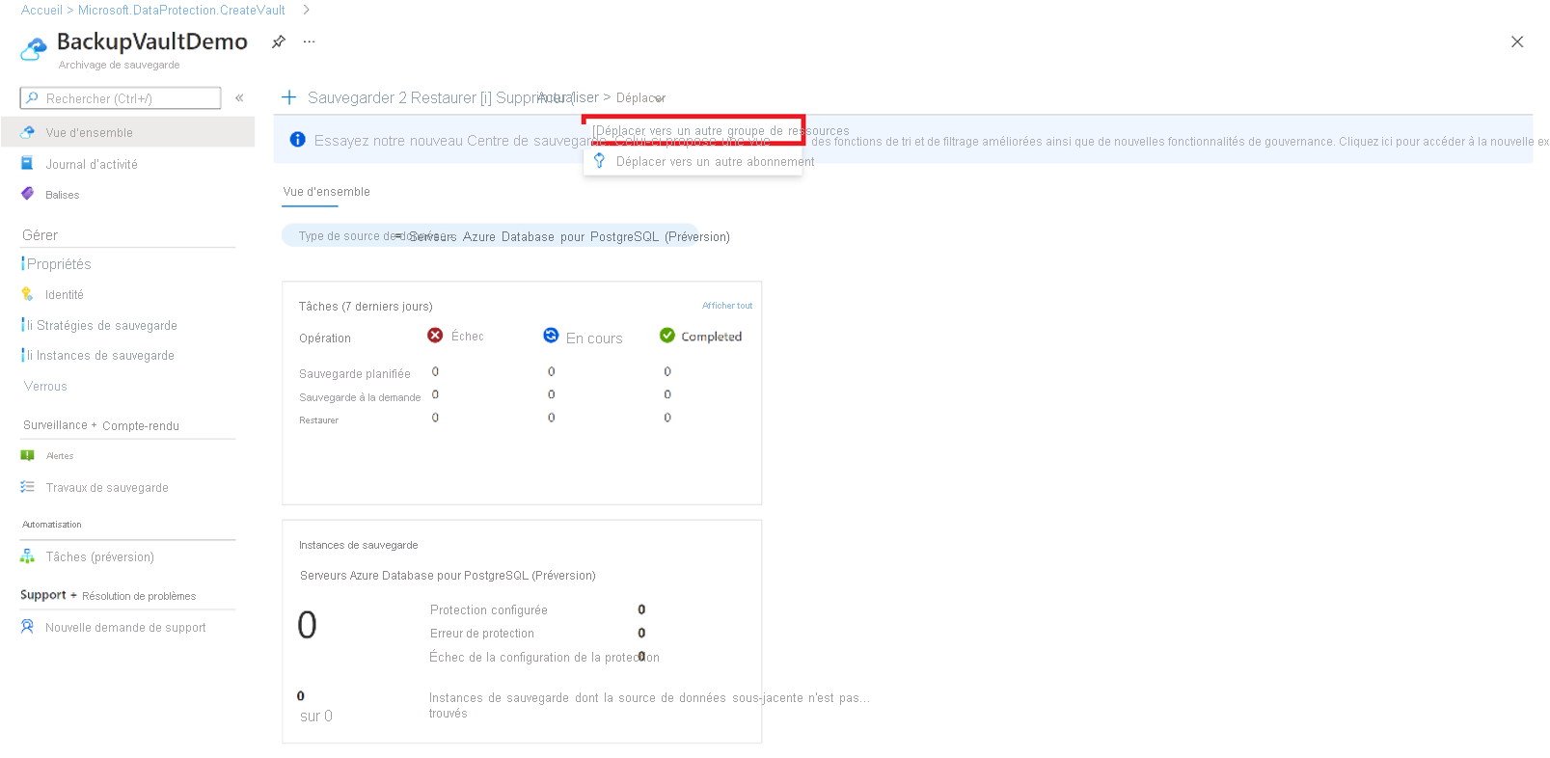Expand the Déplacer dropdown in the toolbar
The height and width of the screenshot is (758, 1550).
(x=640, y=98)
